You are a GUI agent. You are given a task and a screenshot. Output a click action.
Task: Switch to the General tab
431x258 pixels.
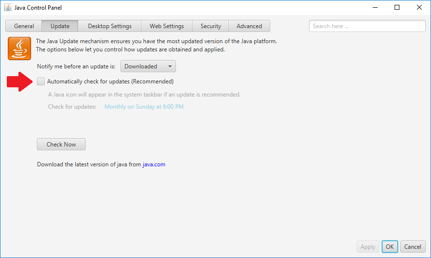[x=24, y=26]
